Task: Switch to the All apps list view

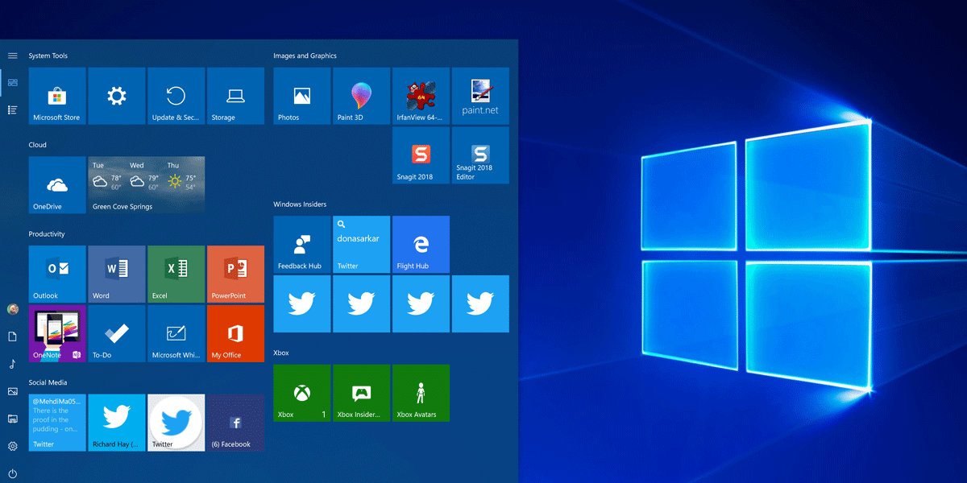Action: 13,109
